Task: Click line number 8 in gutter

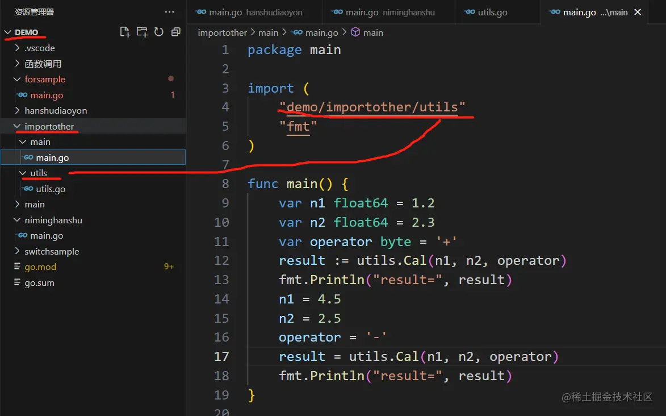Action: click(225, 184)
